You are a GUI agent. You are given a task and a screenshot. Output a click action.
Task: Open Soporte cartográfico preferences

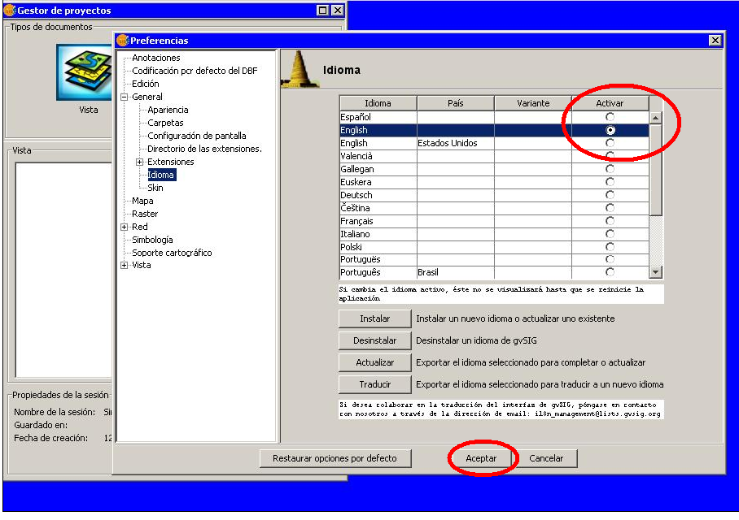(x=172, y=253)
